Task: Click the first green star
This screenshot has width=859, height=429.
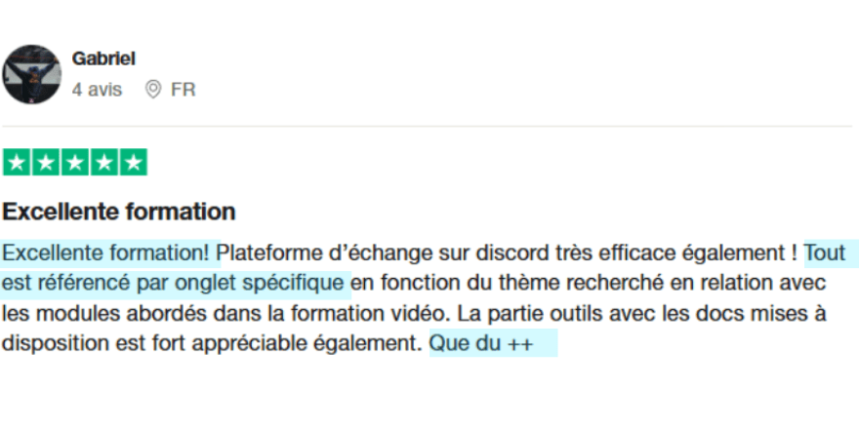Action: click(x=17, y=163)
